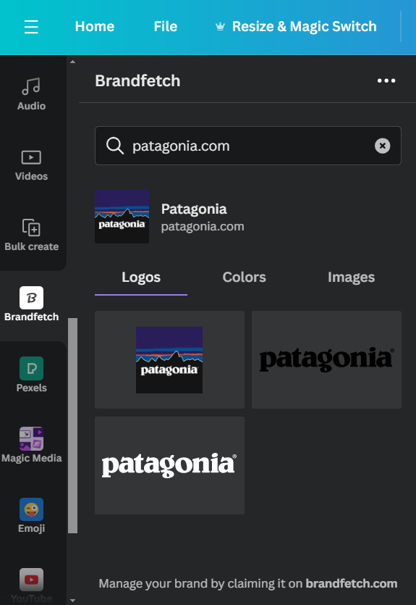Select the Patagonia brand name text
The width and height of the screenshot is (416, 605).
tap(194, 209)
